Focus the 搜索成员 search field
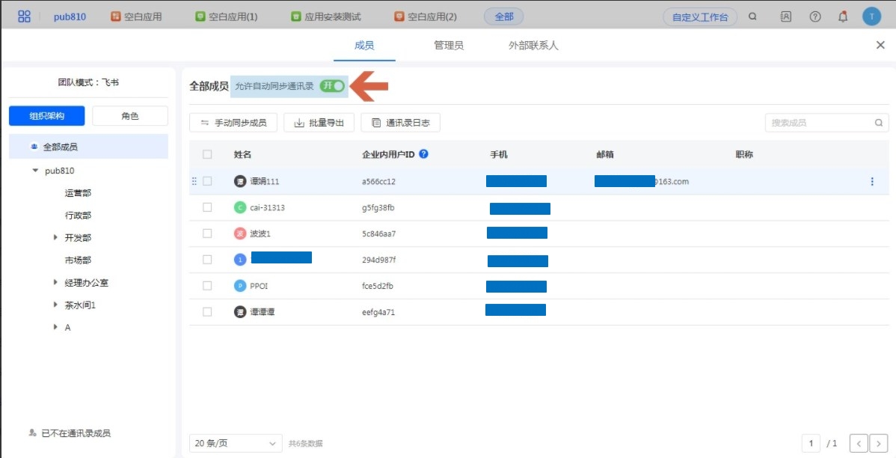This screenshot has height=458, width=896. pos(820,123)
